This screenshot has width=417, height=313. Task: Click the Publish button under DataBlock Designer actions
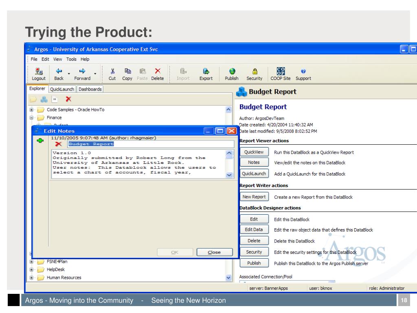coord(254,263)
